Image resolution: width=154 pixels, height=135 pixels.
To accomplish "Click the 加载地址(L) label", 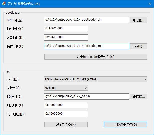I will pos(15,105).
